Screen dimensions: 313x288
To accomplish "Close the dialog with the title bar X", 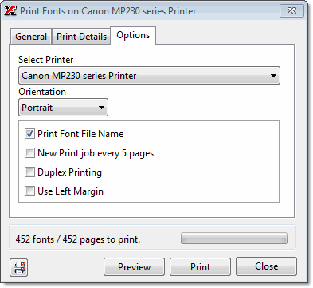I will (291, 11).
